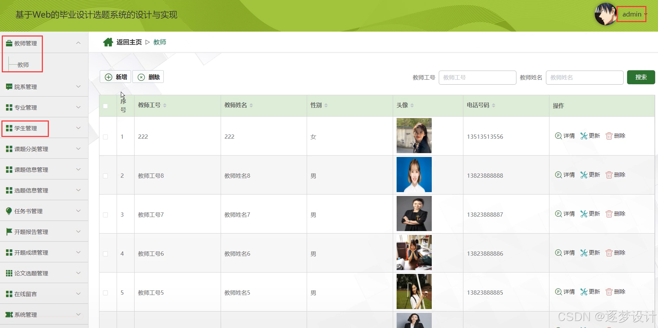Check the row checkbox for 教师工号5
658x328 pixels.
pyautogui.click(x=105, y=293)
